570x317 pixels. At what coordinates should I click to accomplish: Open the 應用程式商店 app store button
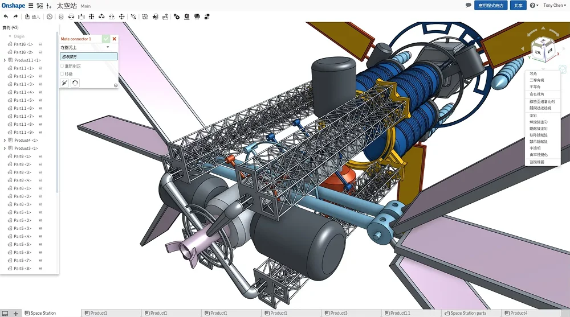(491, 5)
